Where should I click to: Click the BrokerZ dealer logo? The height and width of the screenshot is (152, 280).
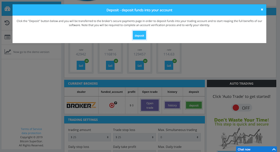click(81, 105)
